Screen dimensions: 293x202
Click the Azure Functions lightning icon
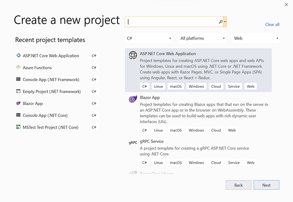(x=18, y=67)
